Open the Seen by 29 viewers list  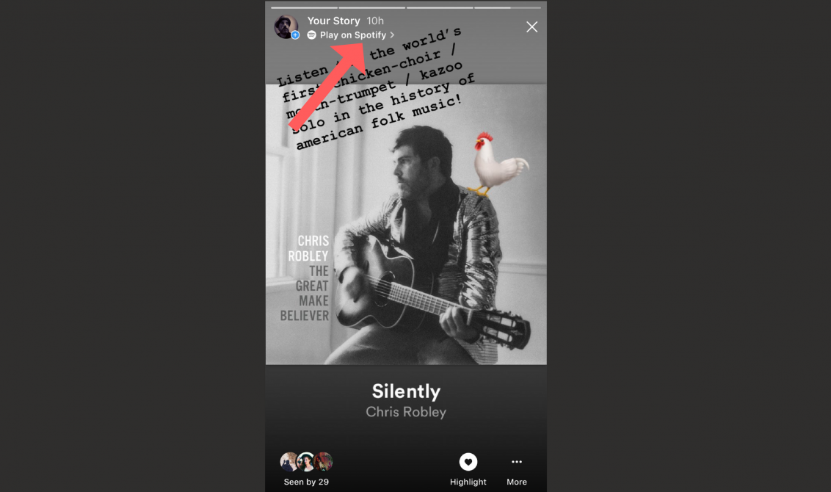[306, 482]
